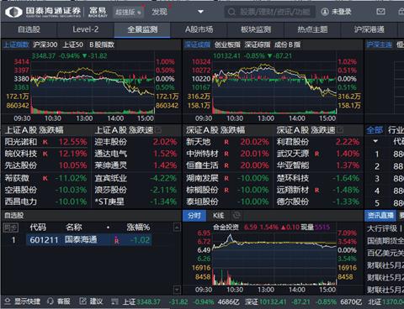The height and width of the screenshot is (309, 404).
Task: Open 客服 headset icon in status bar
Action: (x=50, y=301)
